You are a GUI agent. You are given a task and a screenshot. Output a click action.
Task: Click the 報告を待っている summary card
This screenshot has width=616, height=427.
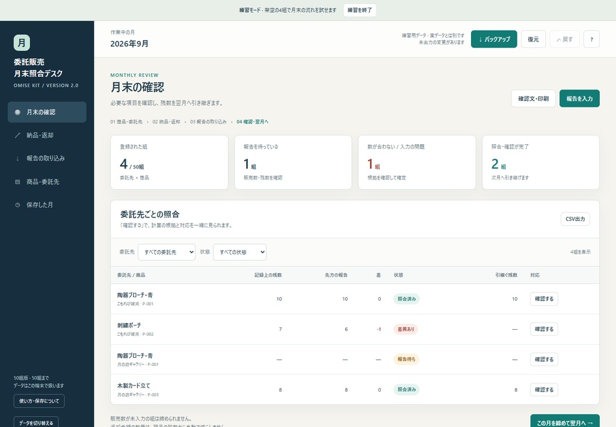(x=293, y=162)
